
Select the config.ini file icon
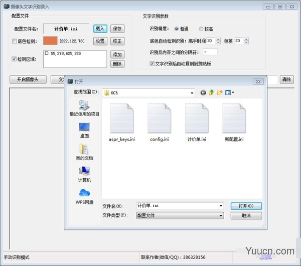point(160,118)
